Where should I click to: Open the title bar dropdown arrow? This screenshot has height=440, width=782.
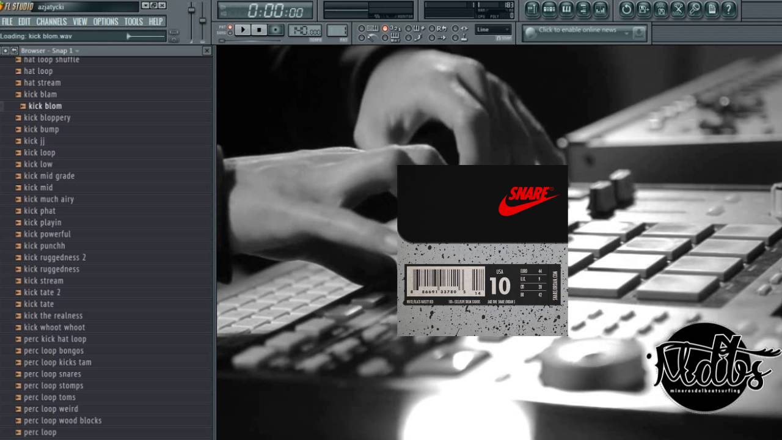(145, 5)
